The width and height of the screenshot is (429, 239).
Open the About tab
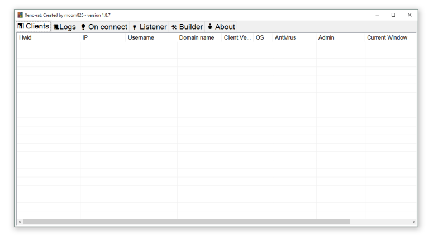coord(221,27)
